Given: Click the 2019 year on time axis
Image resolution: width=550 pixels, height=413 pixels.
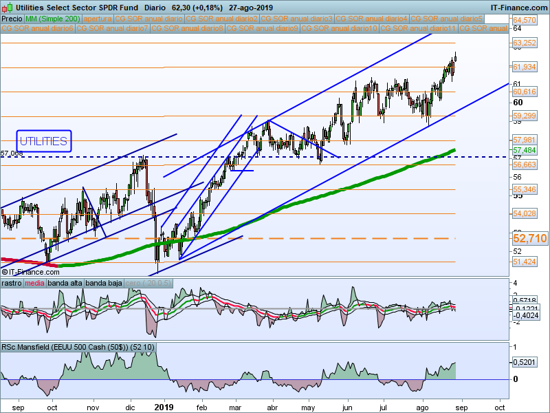Looking at the screenshot, I should point(164,407).
